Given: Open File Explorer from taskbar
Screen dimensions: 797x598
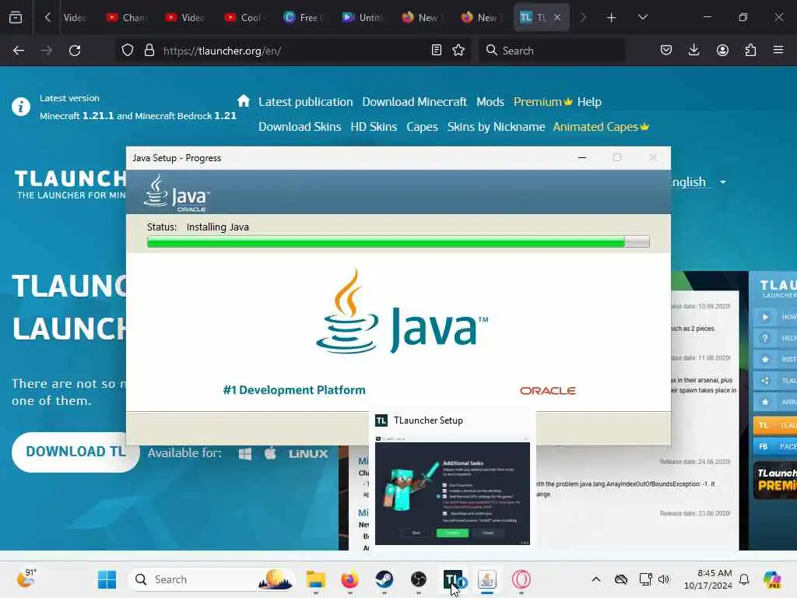Looking at the screenshot, I should coord(316,579).
